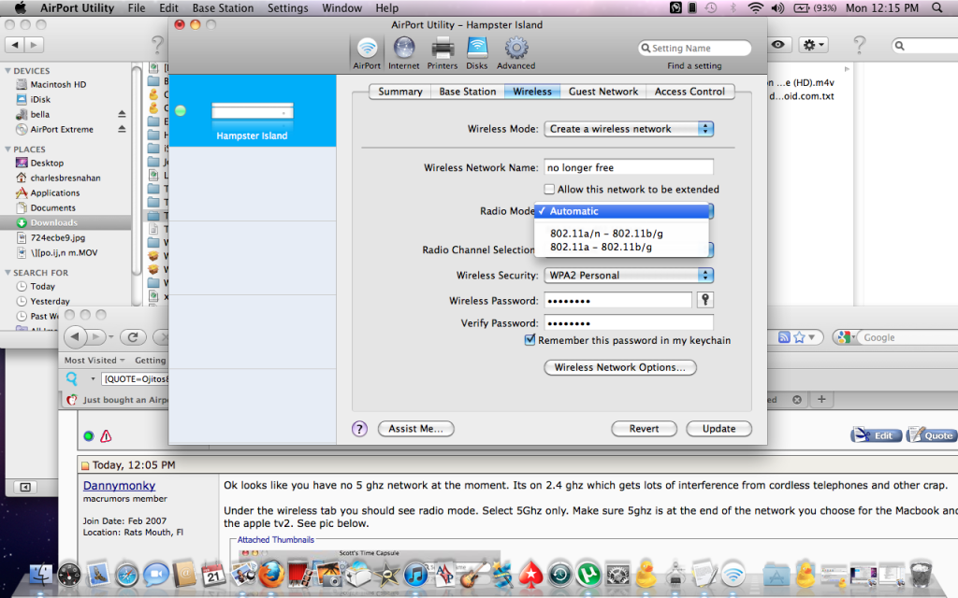The width and height of the screenshot is (958, 598).
Task: Open the Disks pane in the toolbar
Action: click(476, 52)
